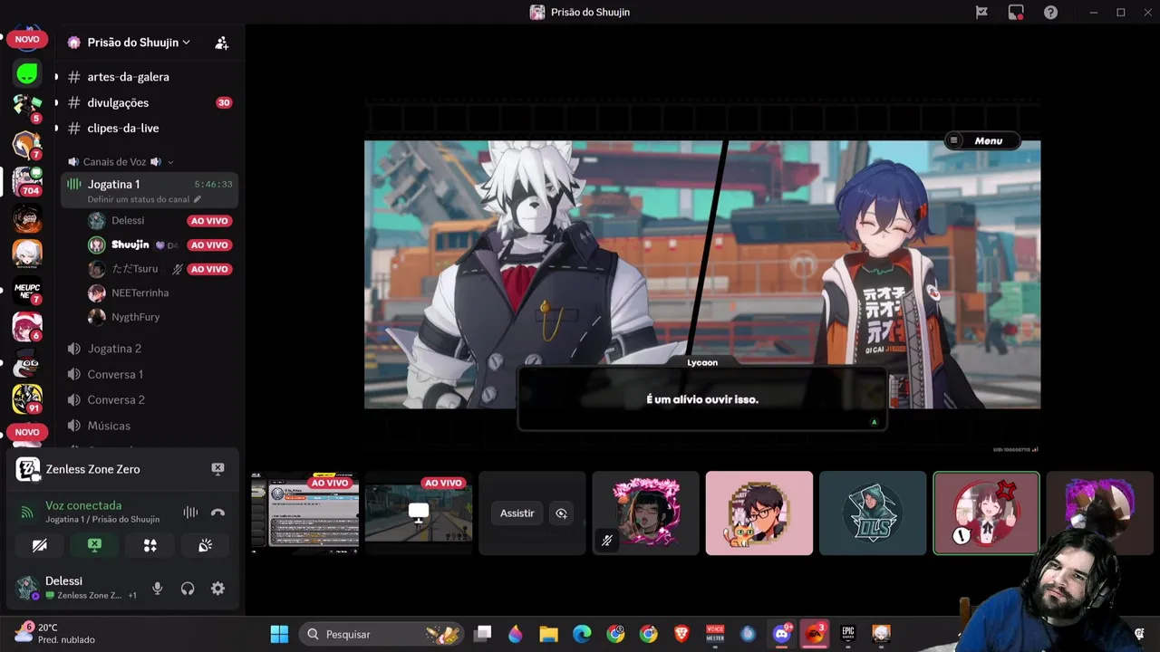Open the green server icon in the server list
Viewport: 1160px width, 652px height.
pos(27,72)
